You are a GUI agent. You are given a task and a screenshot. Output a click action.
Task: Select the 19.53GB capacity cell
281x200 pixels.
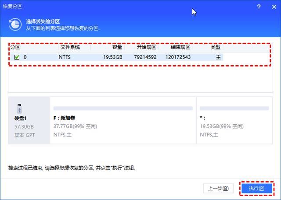pos(113,57)
